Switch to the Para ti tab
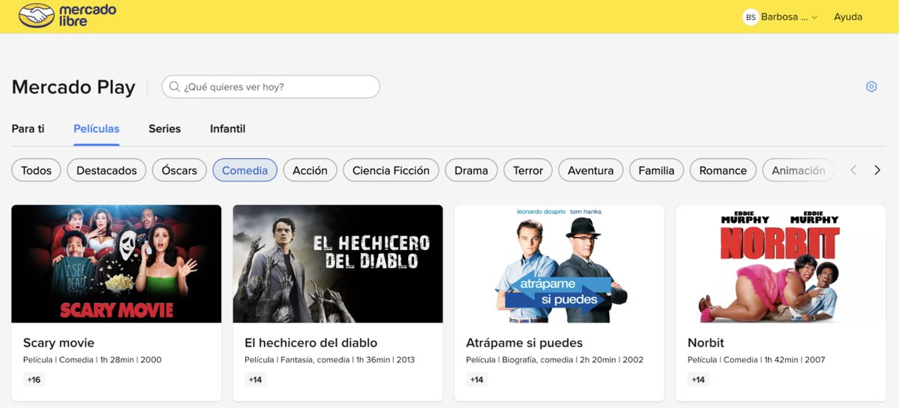 tap(28, 129)
